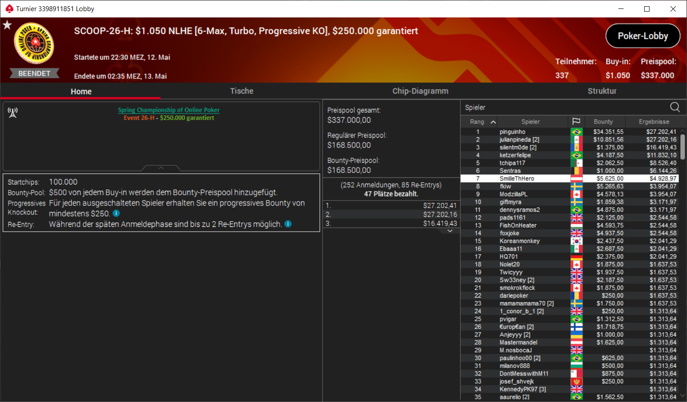Screen dimensions: 687x402
Task: Click first place payout $27.202,41 row
Action: [391, 205]
